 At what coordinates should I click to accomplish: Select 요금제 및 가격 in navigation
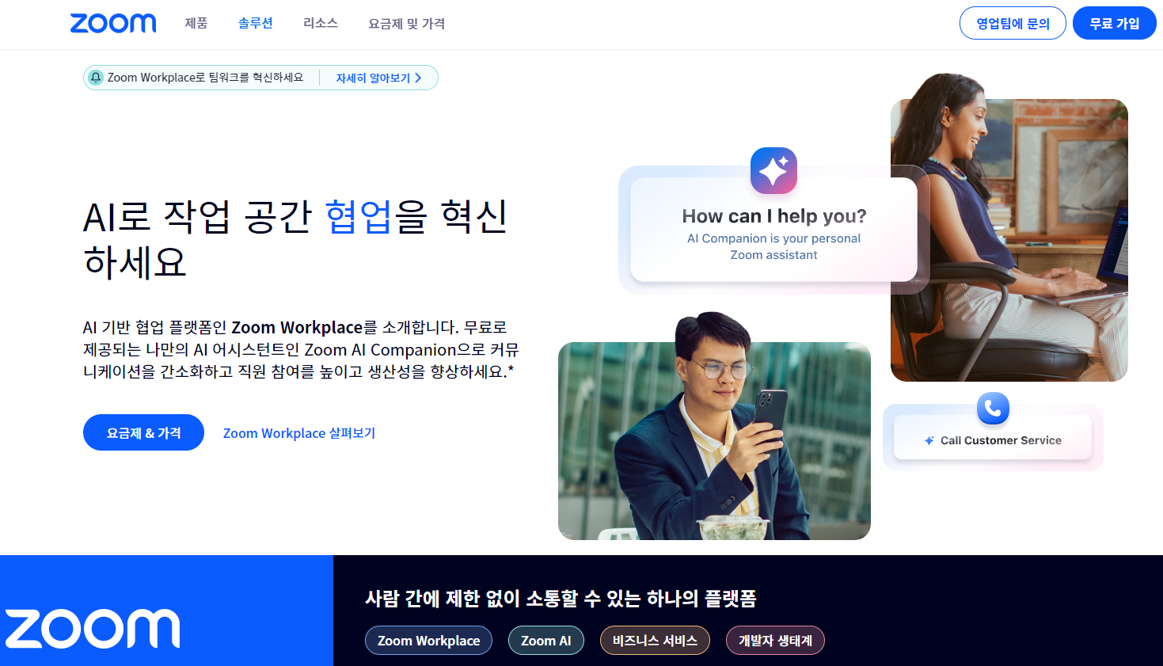405,24
